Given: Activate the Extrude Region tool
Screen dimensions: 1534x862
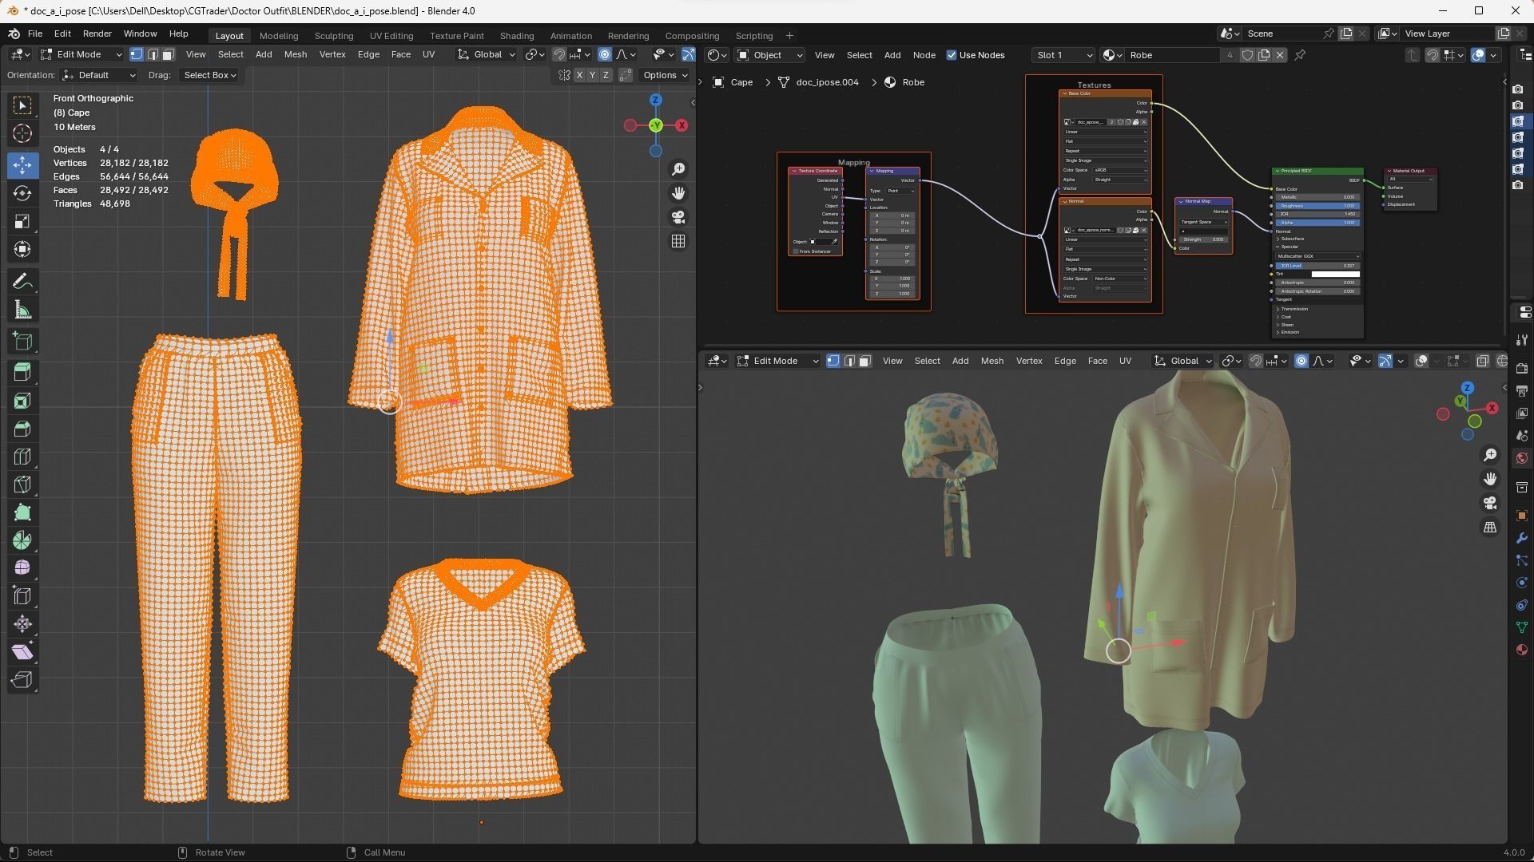Looking at the screenshot, I should coord(22,372).
